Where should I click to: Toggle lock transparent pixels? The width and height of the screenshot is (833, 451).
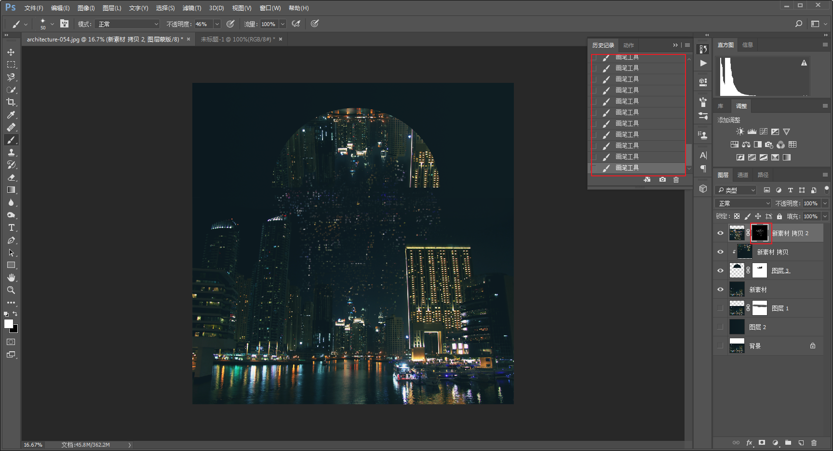click(x=737, y=216)
